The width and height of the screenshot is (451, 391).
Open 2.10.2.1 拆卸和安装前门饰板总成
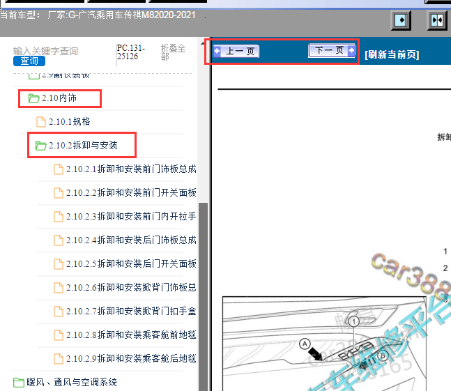131,169
